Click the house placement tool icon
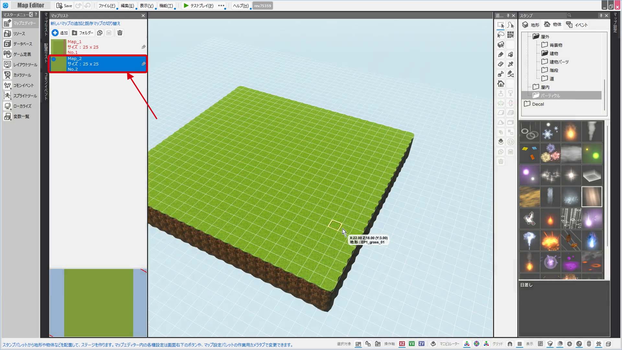622x350 pixels. click(x=501, y=84)
